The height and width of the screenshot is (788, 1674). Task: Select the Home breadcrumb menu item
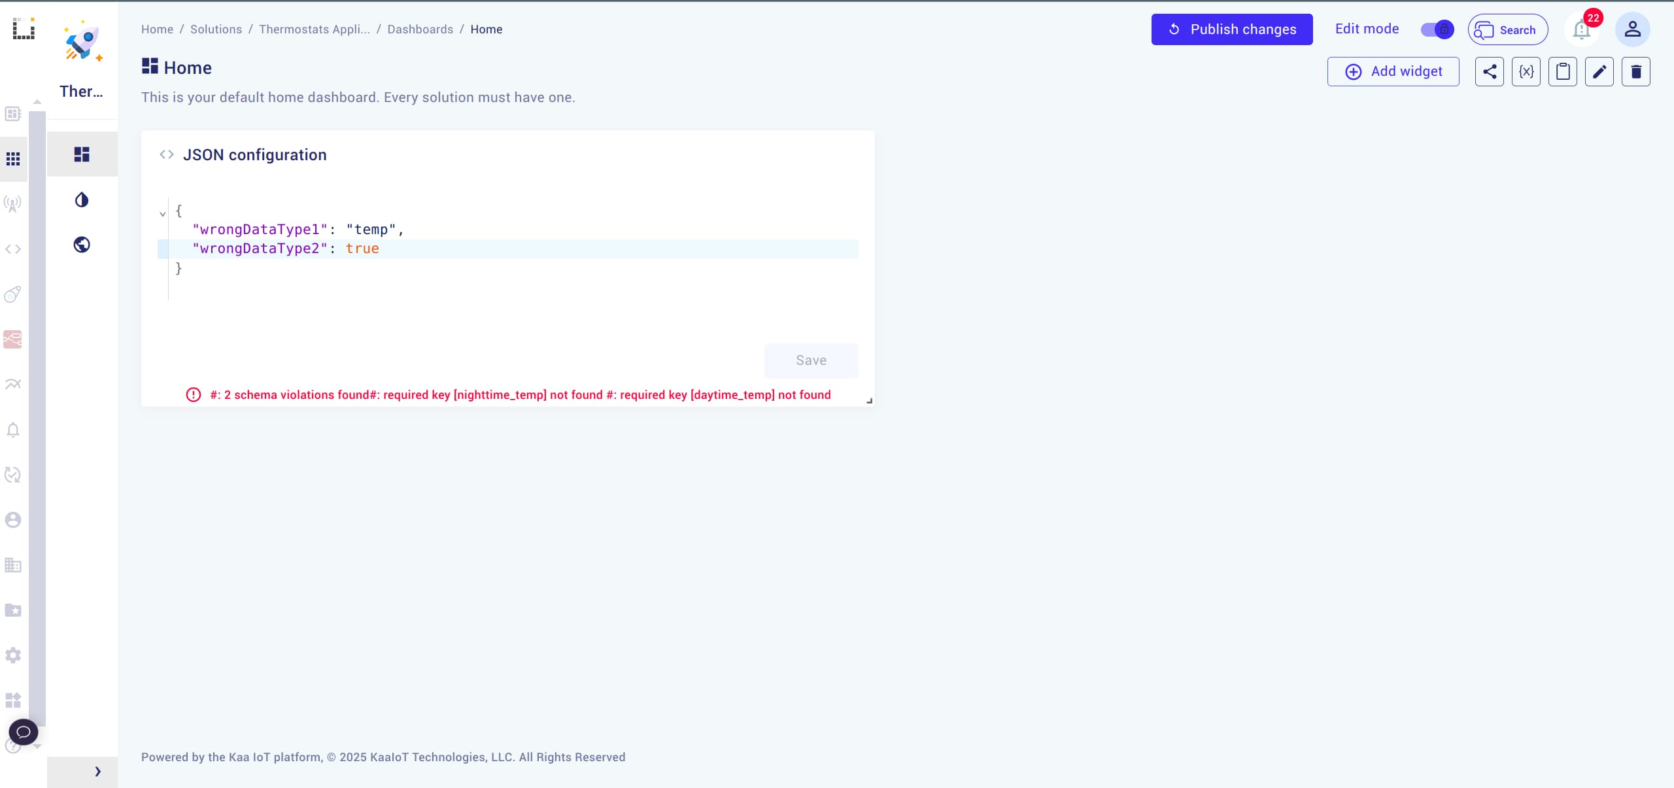pyautogui.click(x=157, y=29)
